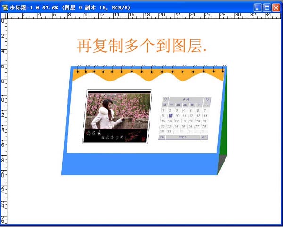Image resolution: width=283 pixels, height=227 pixels.
Task: Click the orange Chinese heading text
Action: [141, 46]
